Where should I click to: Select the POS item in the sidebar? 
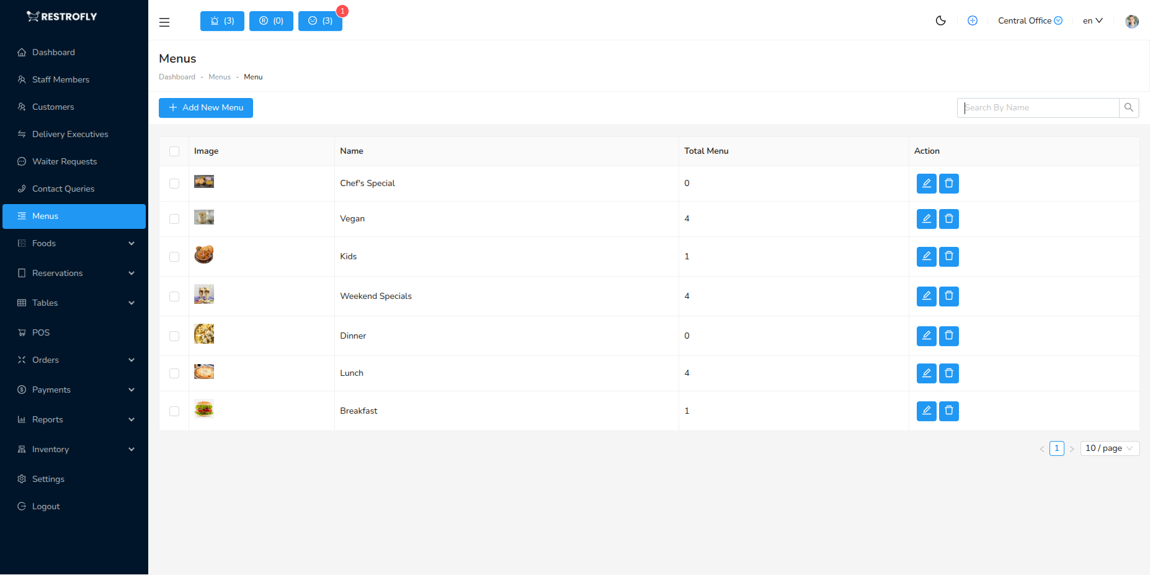(42, 332)
